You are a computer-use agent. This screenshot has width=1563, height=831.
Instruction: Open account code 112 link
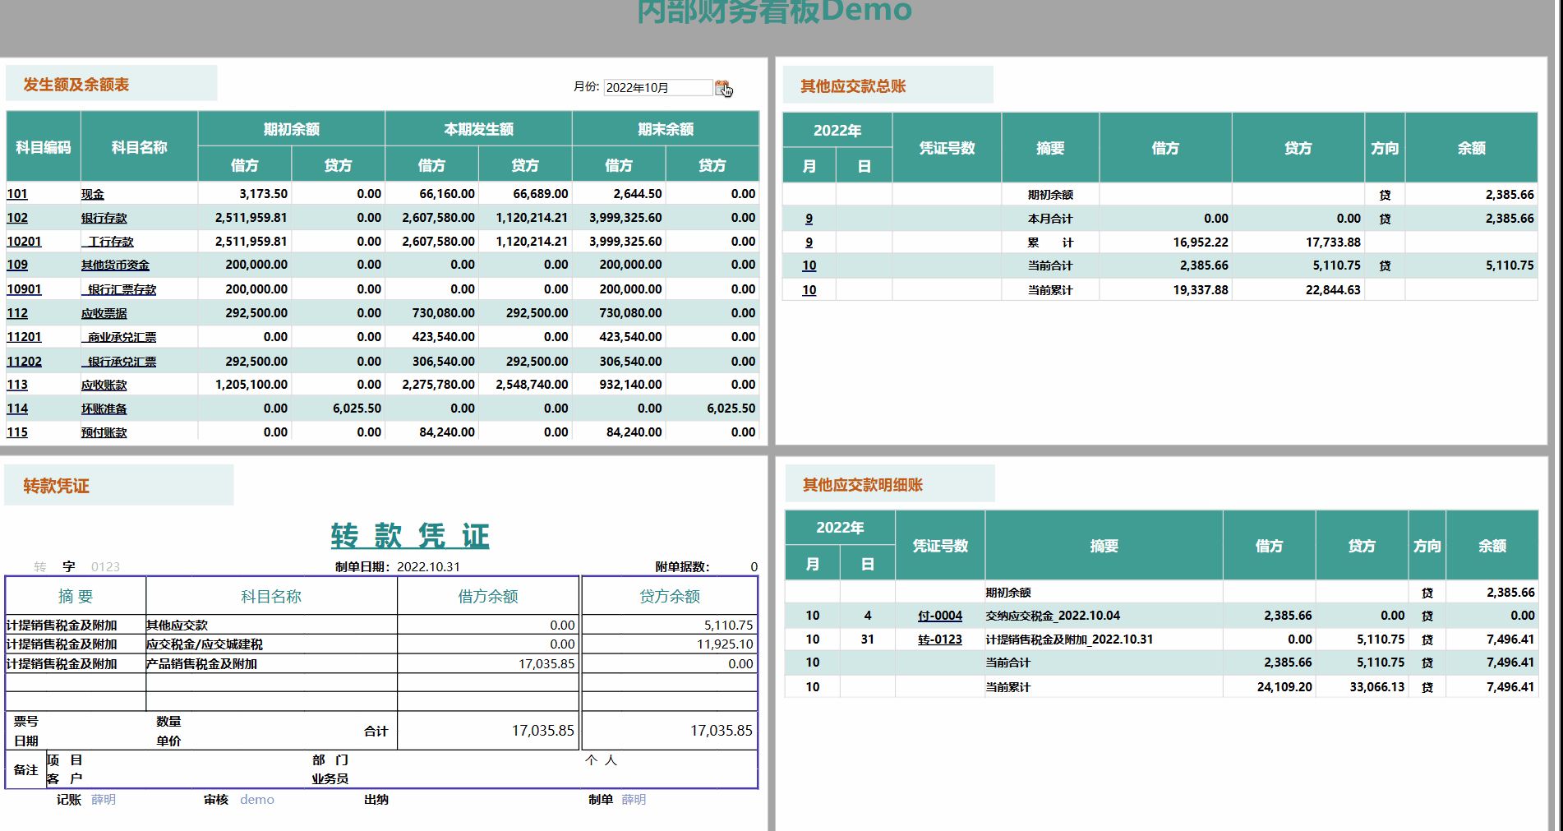[17, 313]
